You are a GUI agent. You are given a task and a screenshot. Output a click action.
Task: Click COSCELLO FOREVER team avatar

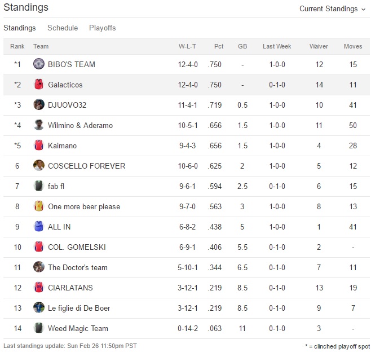coord(38,166)
